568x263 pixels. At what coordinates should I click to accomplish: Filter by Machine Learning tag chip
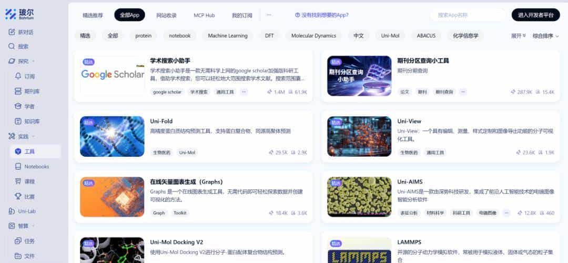(x=228, y=36)
